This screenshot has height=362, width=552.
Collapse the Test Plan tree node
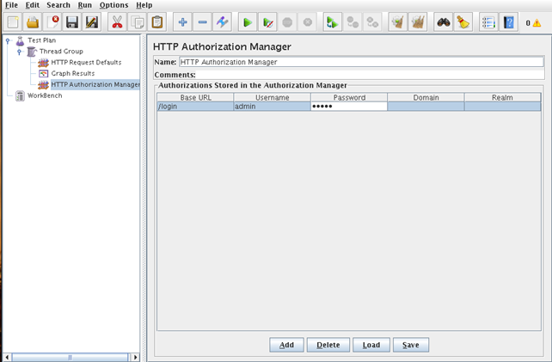click(x=8, y=40)
